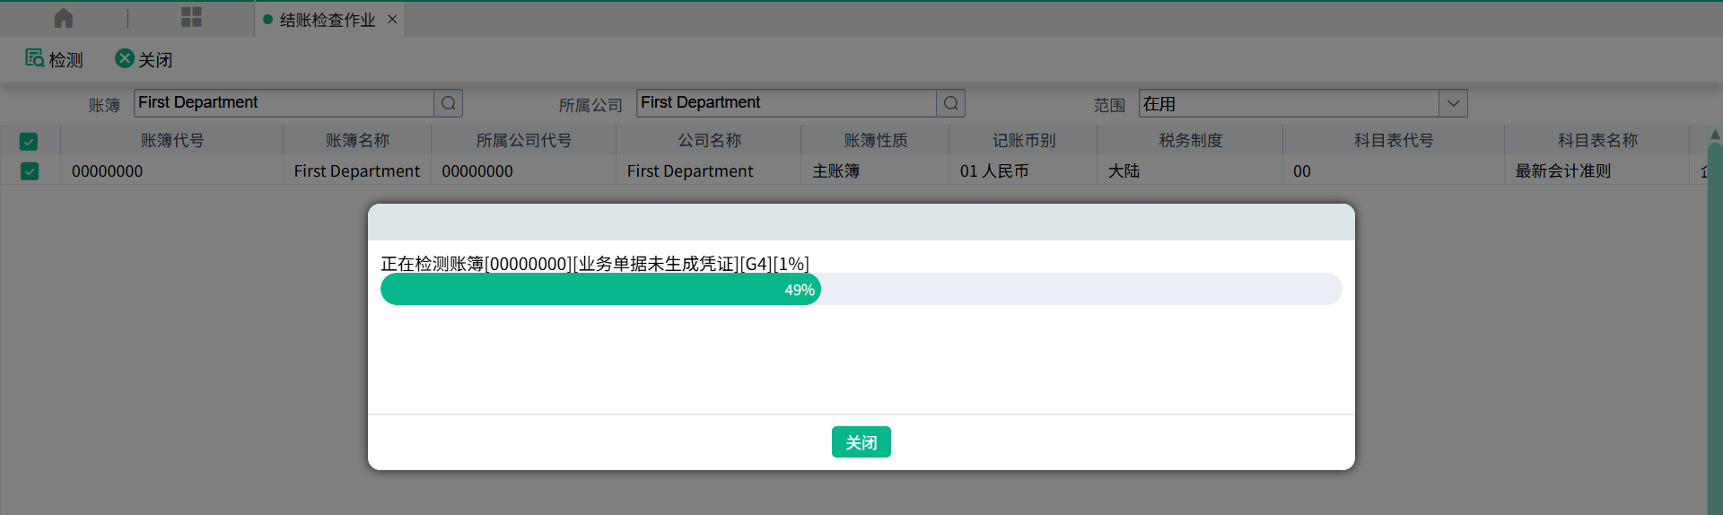The width and height of the screenshot is (1723, 515).
Task: Open the 在用 range combo box
Action: pyautogui.click(x=1289, y=103)
